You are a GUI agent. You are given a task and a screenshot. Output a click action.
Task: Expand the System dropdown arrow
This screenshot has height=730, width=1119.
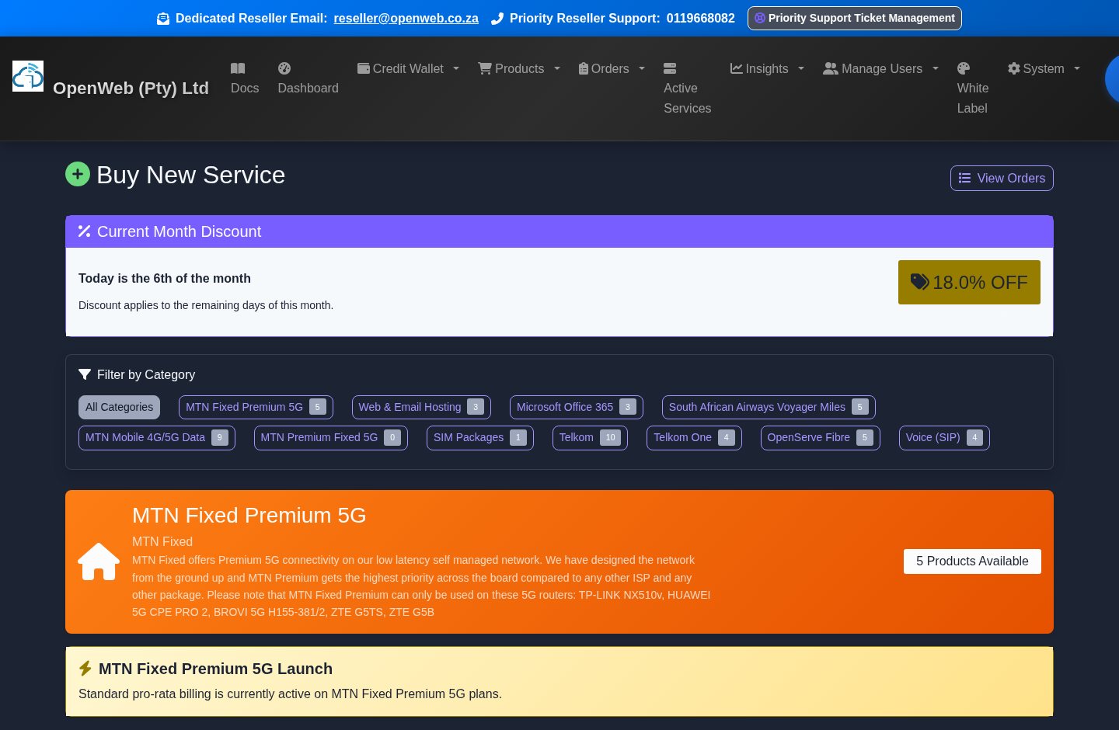1077,68
